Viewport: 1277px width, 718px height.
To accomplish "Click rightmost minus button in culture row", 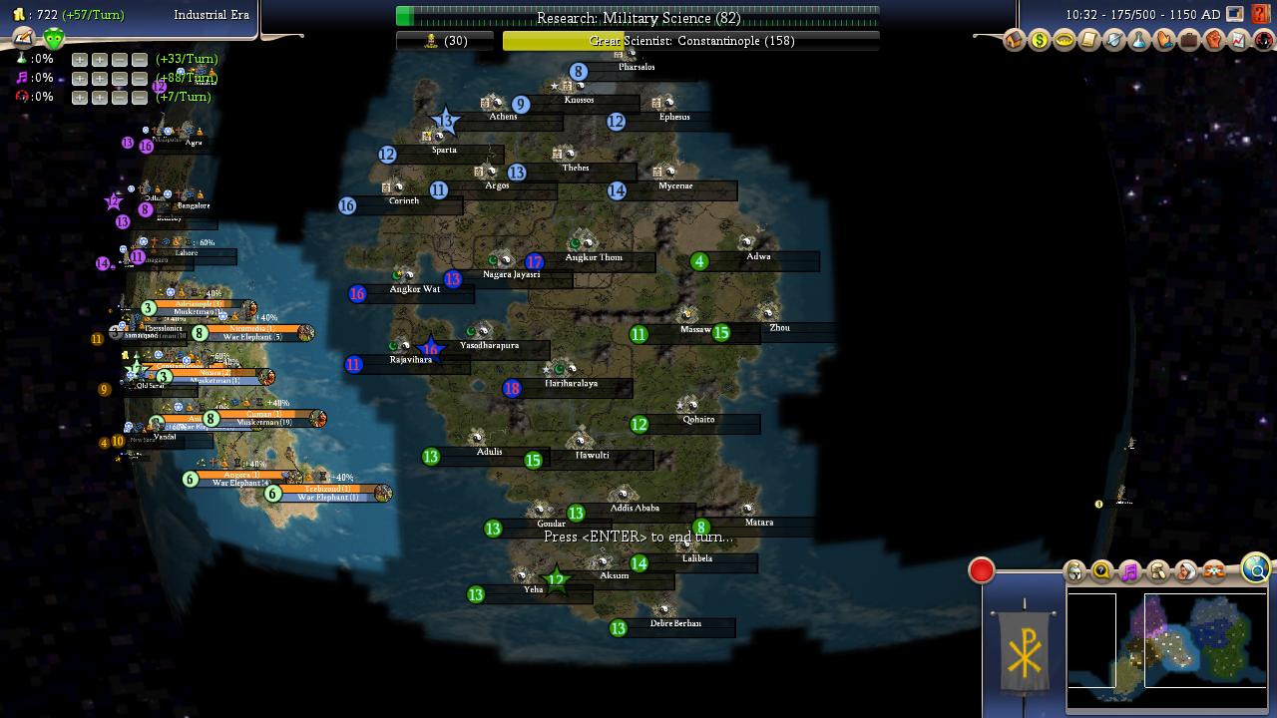I will coord(140,78).
